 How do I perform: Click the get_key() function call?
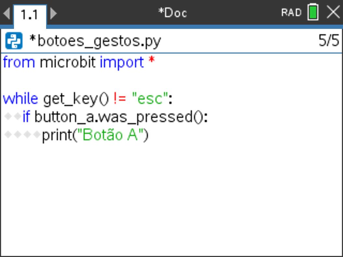(x=76, y=99)
